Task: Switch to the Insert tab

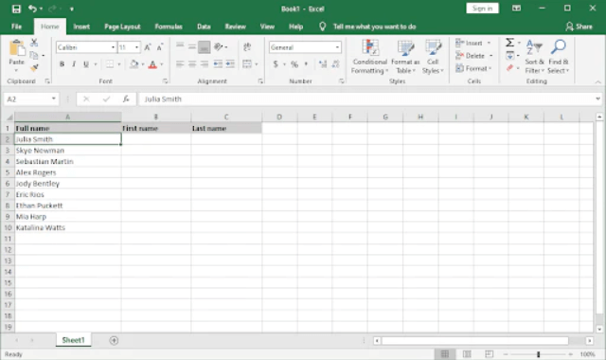Action: 81,27
